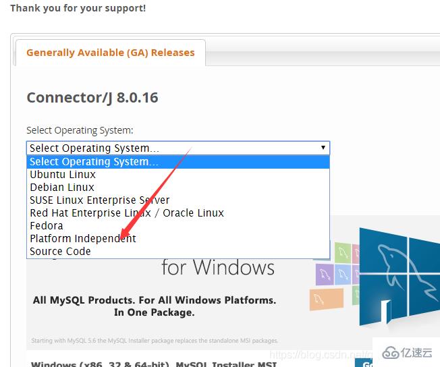Click the 'Select Operating System:' label
Image resolution: width=440 pixels, height=367 pixels.
point(80,130)
